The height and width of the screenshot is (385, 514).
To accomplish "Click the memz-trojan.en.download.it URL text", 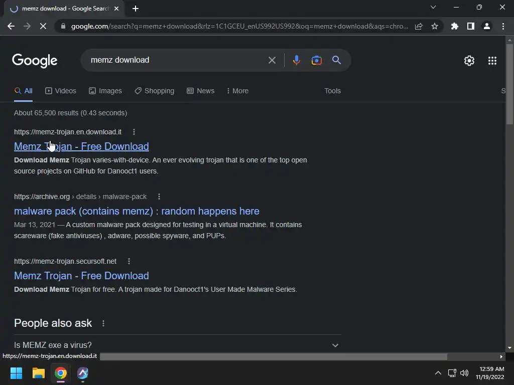I will 68,132.
